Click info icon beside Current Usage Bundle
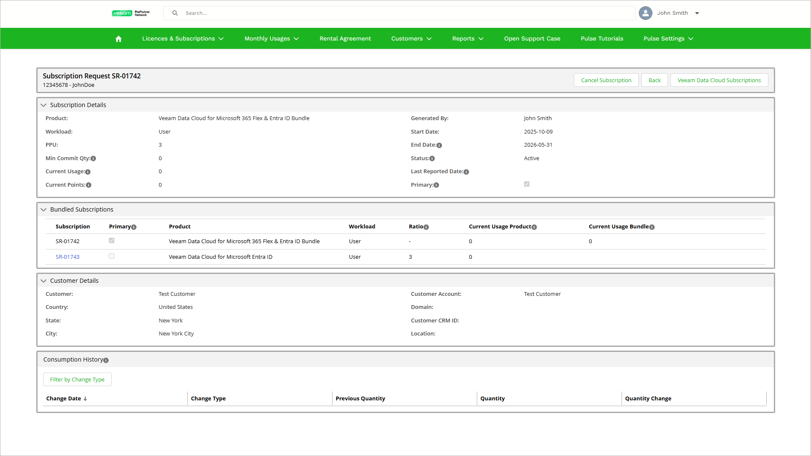811x456 pixels. 652,227
